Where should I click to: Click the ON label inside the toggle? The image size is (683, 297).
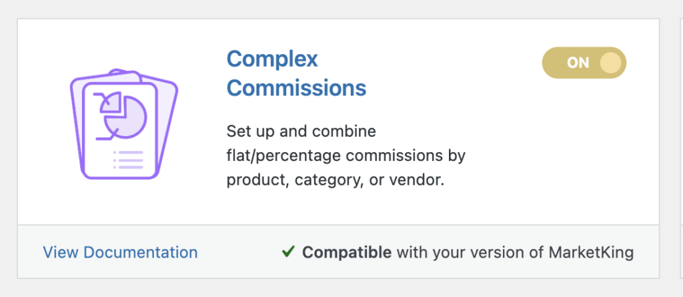[x=578, y=63]
